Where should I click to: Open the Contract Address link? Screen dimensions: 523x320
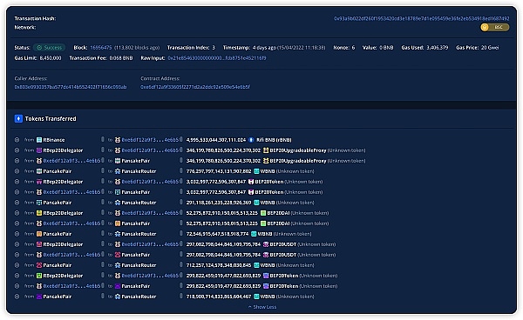195,87
